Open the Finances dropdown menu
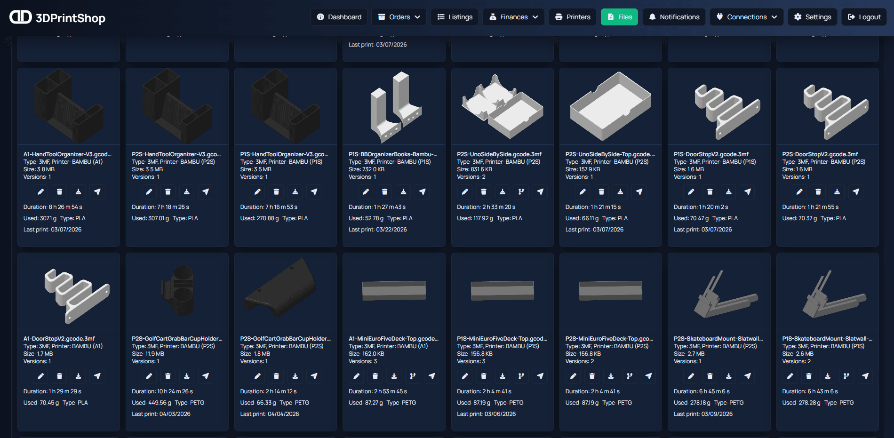The height and width of the screenshot is (438, 894). tap(513, 17)
